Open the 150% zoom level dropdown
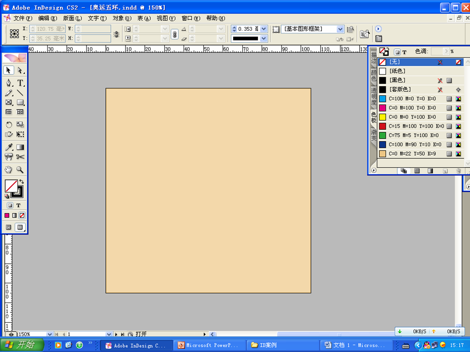The height and width of the screenshot is (352, 470). (x=50, y=335)
